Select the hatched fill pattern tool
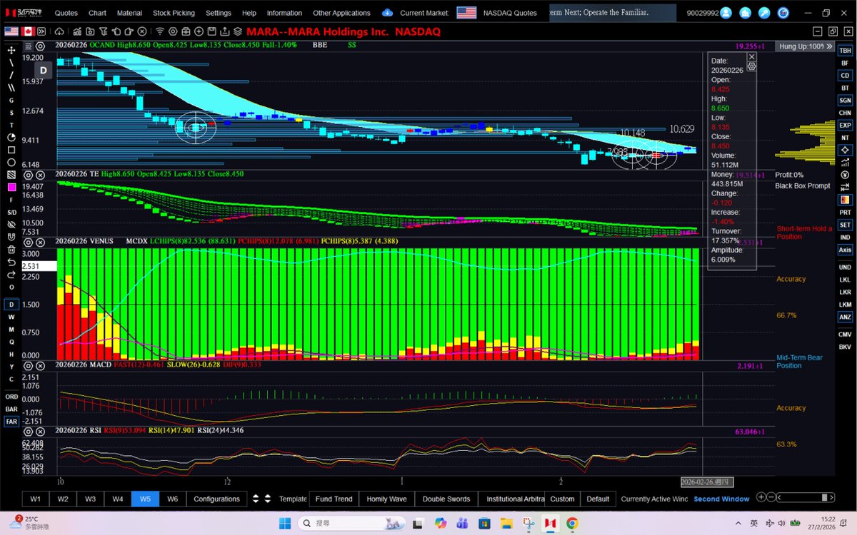Screen dimensions: 857x535 11,175
